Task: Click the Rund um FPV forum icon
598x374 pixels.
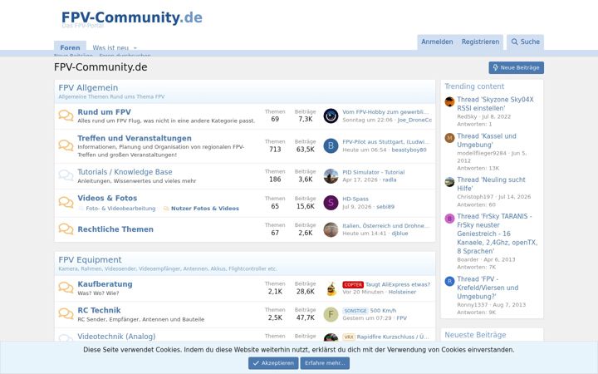Action: pos(66,116)
